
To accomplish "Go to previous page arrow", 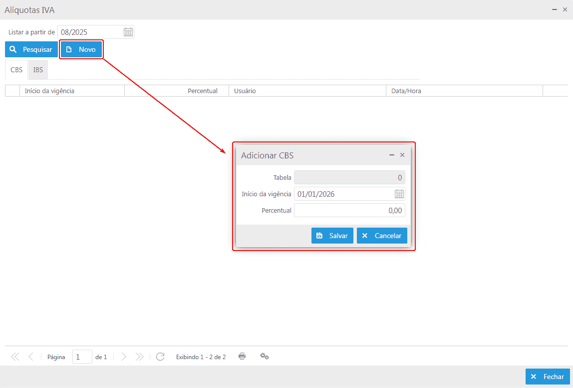I will click(31, 357).
